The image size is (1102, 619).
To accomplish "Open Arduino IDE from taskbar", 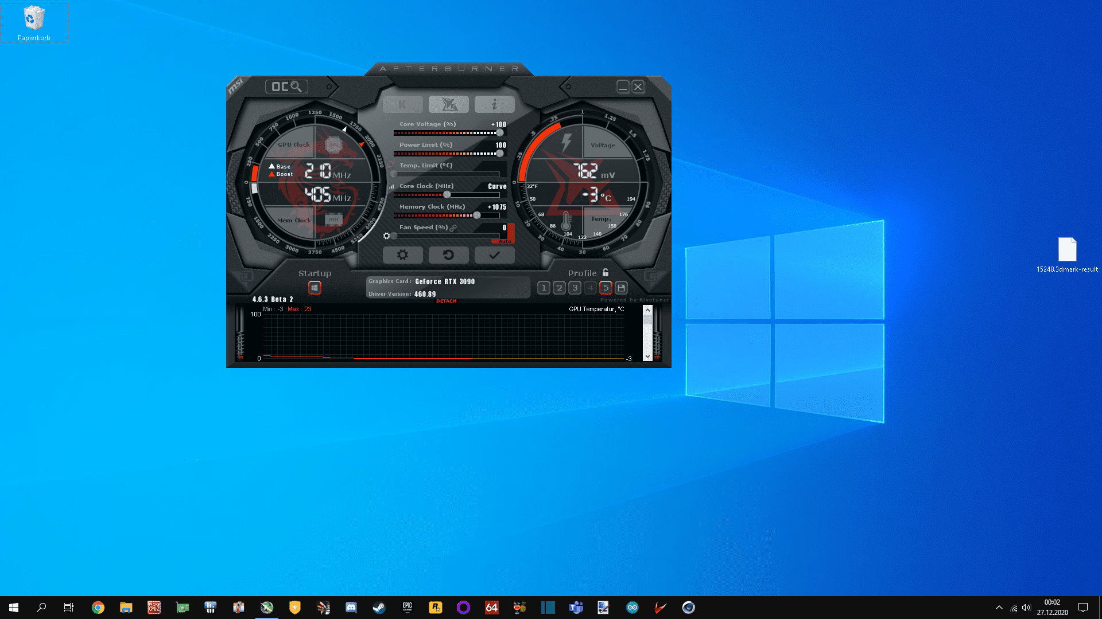I will click(633, 608).
